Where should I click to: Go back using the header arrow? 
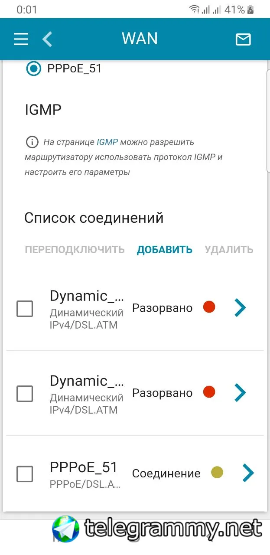(x=47, y=39)
